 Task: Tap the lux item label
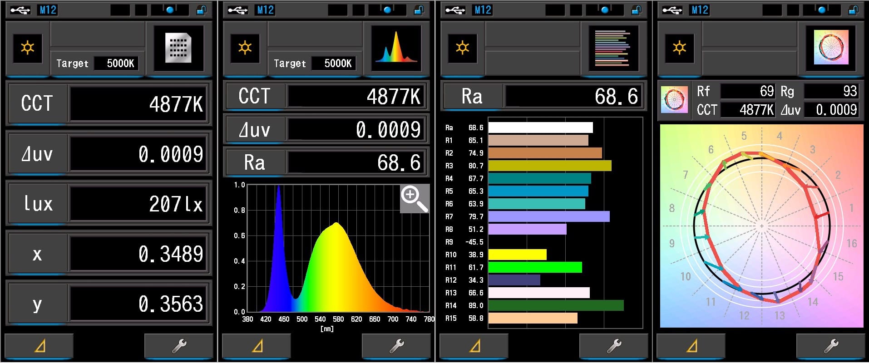click(x=37, y=203)
